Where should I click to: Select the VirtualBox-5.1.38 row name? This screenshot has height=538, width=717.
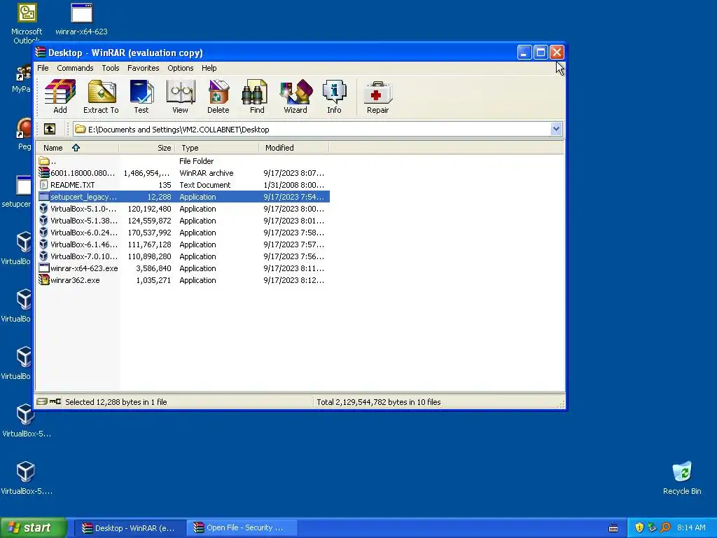tap(84, 221)
